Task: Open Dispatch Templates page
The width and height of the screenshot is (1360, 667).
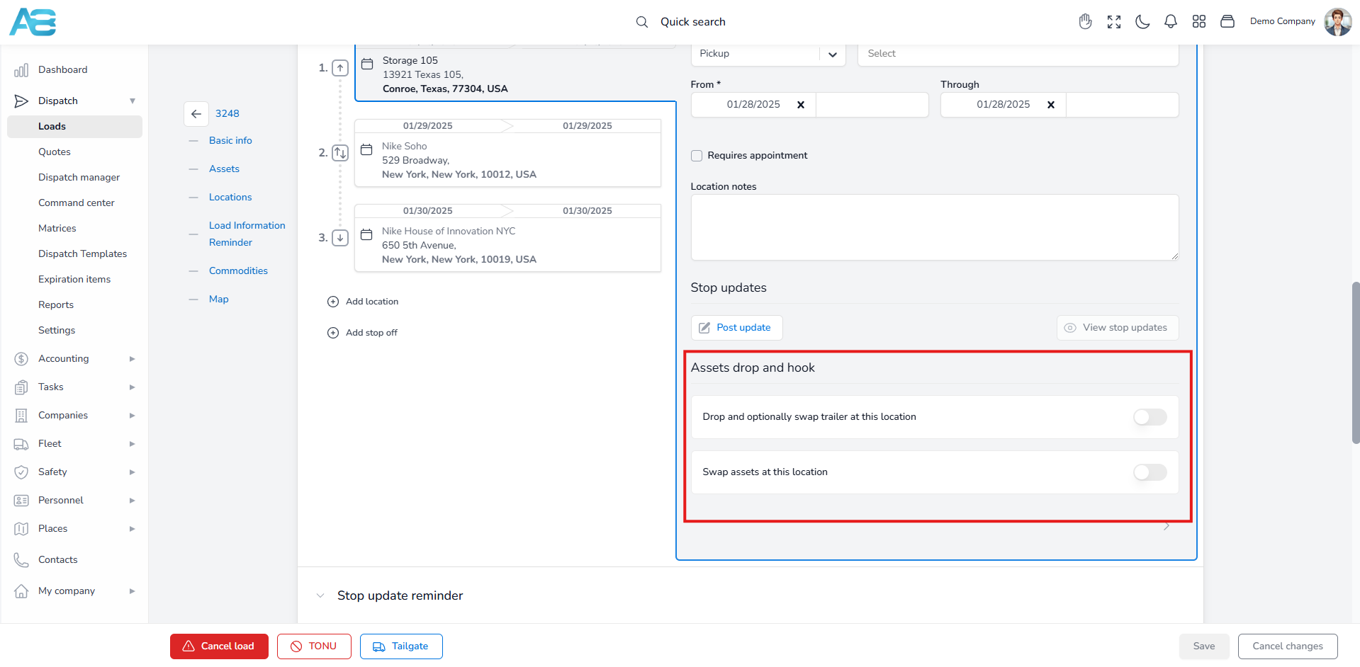Action: (x=83, y=254)
